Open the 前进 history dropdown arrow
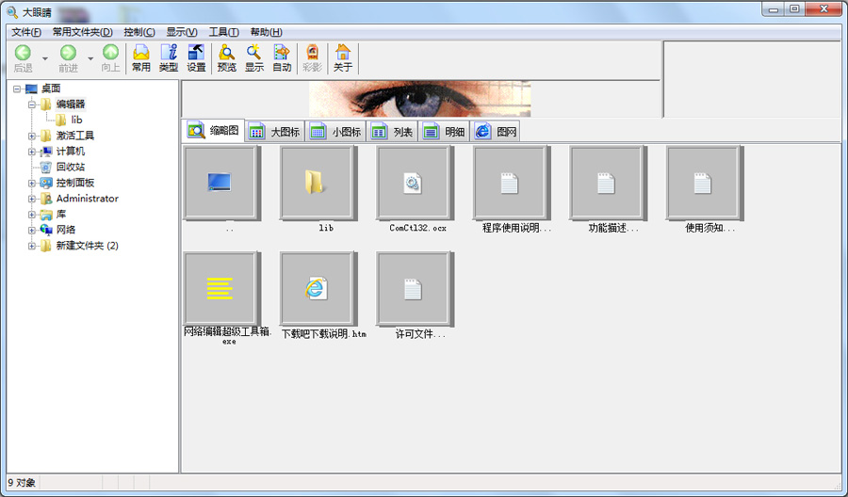 (x=90, y=58)
